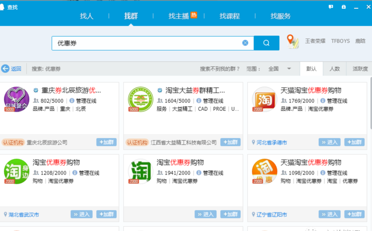
Task: Click the location pin icon for 河北省承德市
Action: coord(253,142)
